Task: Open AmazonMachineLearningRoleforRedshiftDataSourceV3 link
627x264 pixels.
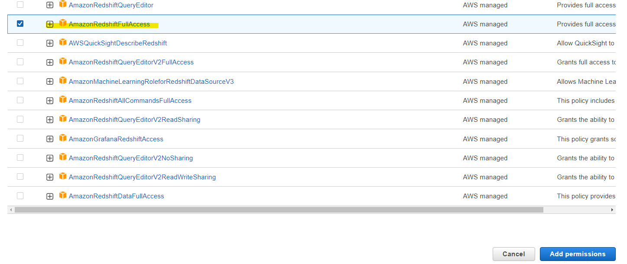Action: [x=151, y=82]
